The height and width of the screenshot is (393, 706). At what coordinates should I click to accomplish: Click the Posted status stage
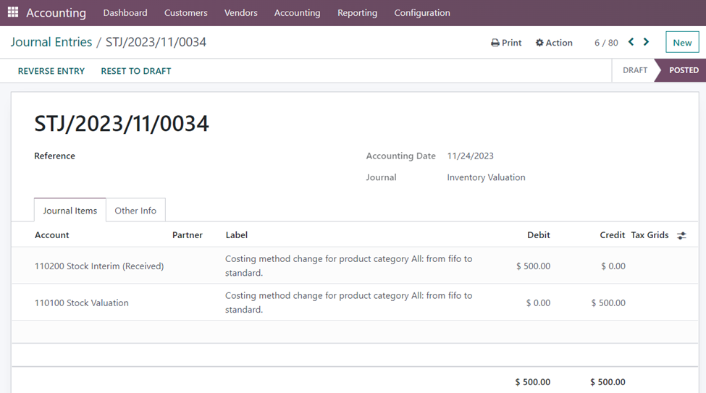pos(683,70)
